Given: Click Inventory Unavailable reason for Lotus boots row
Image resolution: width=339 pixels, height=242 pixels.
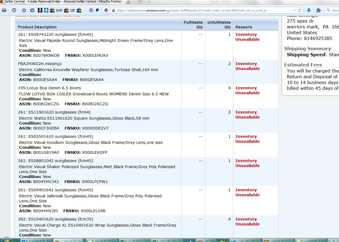Looking at the screenshot, I should (248, 90).
